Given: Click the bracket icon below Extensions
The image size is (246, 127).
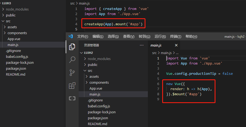Looking at the screenshot, I should click(x=72, y=98).
